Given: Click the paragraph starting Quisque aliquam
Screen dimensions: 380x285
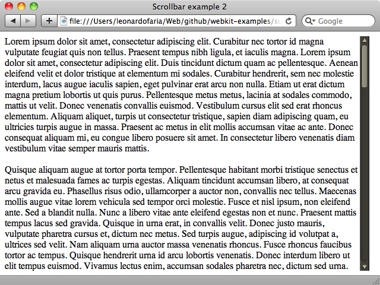Looking at the screenshot, I should 181,218.
